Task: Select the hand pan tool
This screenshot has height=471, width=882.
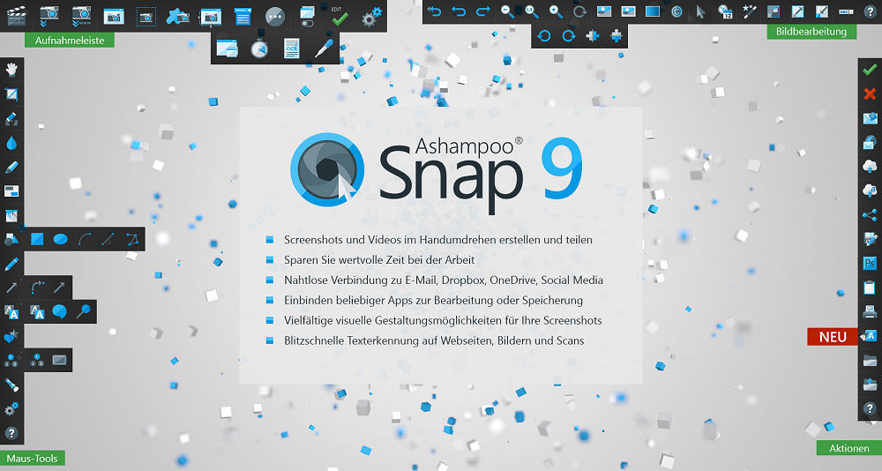Action: [12, 69]
